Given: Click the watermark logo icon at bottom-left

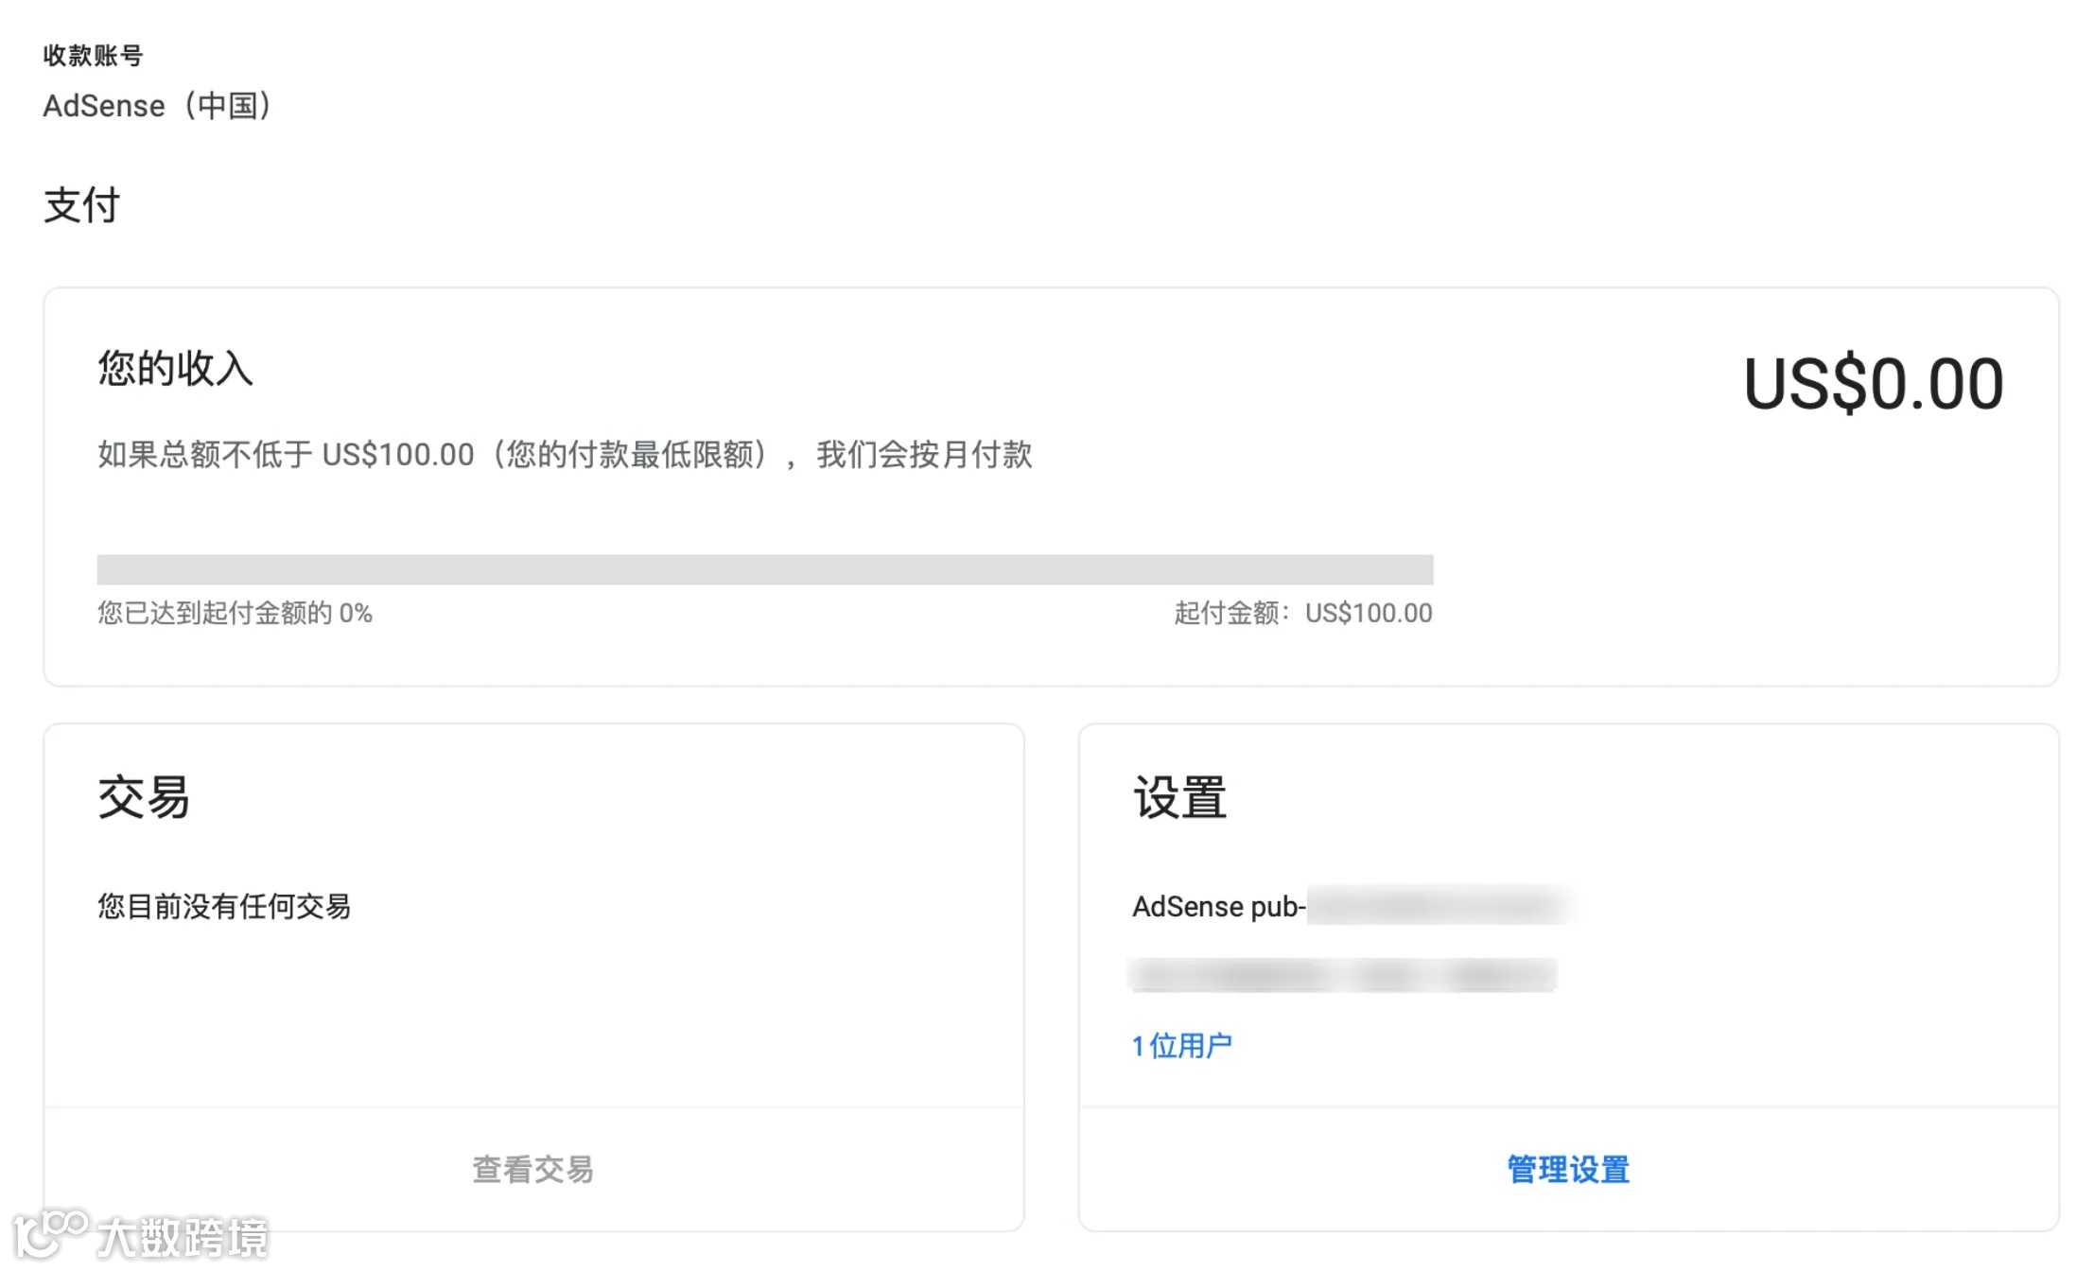Looking at the screenshot, I should [x=49, y=1232].
